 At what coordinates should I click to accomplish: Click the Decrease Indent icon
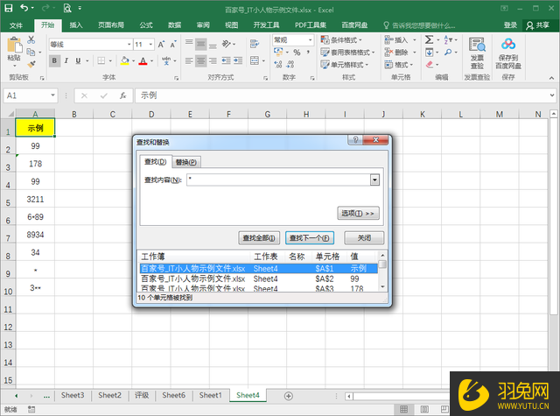[226, 61]
